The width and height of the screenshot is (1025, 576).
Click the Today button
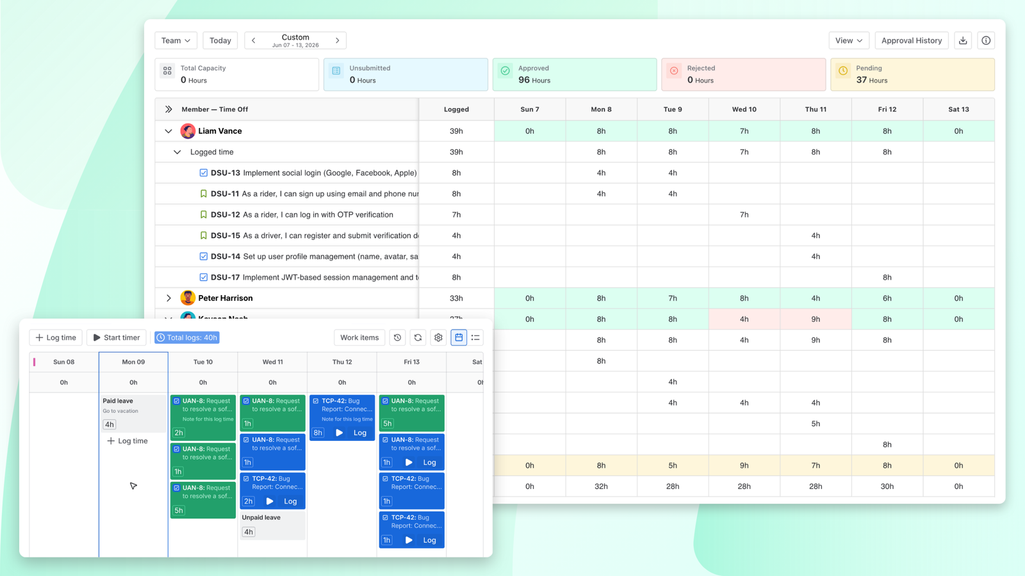coord(220,40)
